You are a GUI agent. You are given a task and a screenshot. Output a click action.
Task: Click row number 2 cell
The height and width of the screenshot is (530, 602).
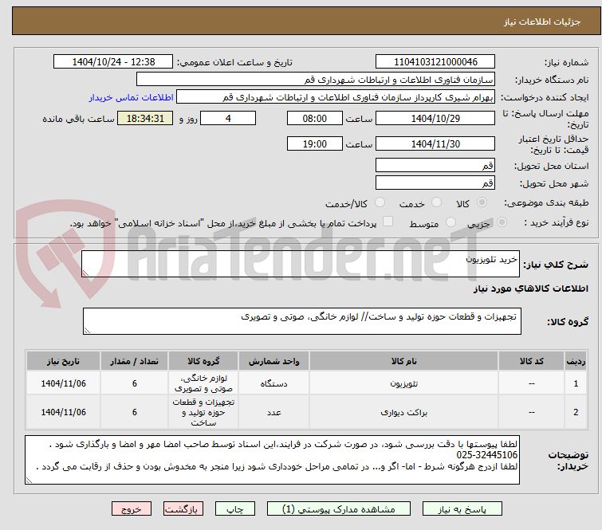coord(576,412)
